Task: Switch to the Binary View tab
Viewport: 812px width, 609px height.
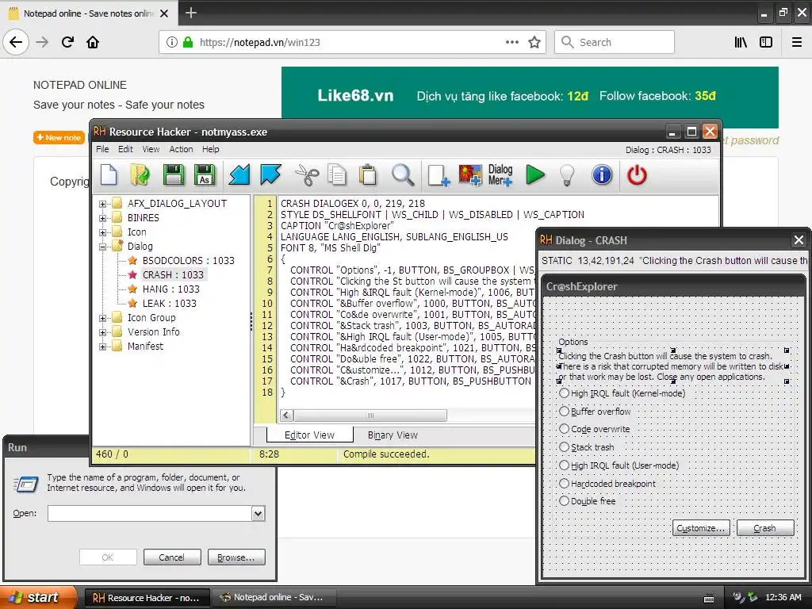Action: point(393,435)
